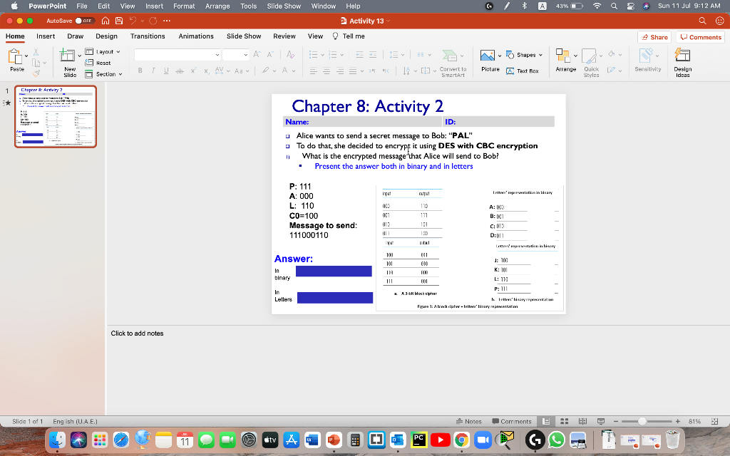This screenshot has height=456, width=730.
Task: Click the Arrange tool
Action: coord(565,60)
